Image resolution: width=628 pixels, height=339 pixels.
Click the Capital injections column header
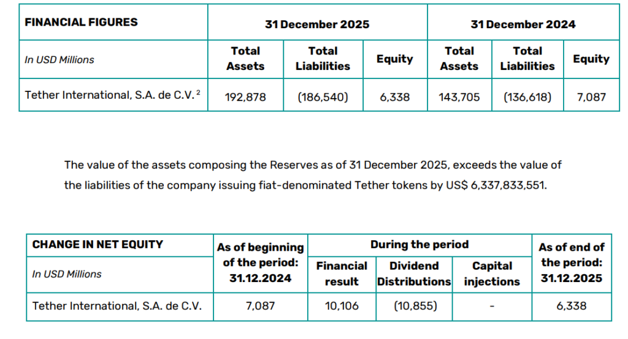[x=492, y=273]
